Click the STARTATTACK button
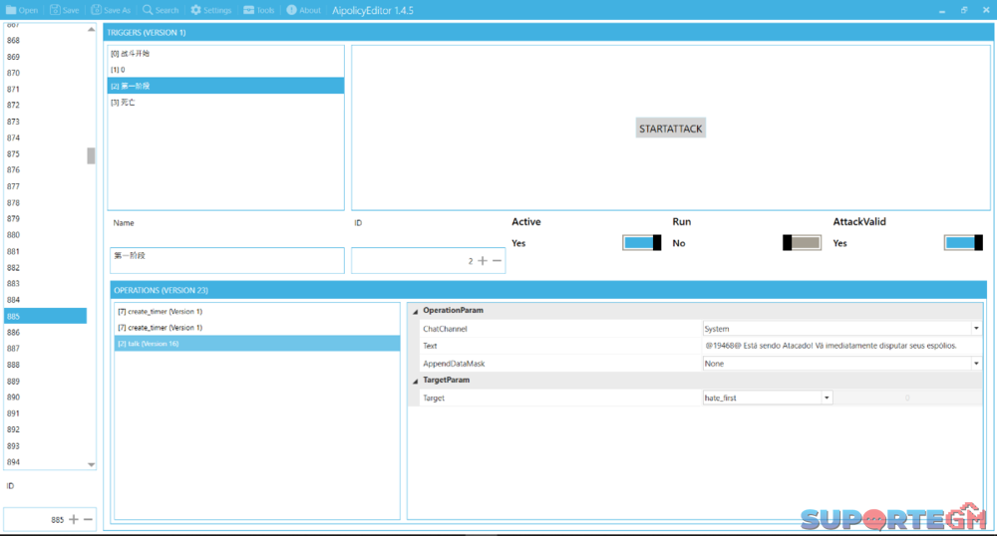This screenshot has height=536, width=997. [670, 129]
